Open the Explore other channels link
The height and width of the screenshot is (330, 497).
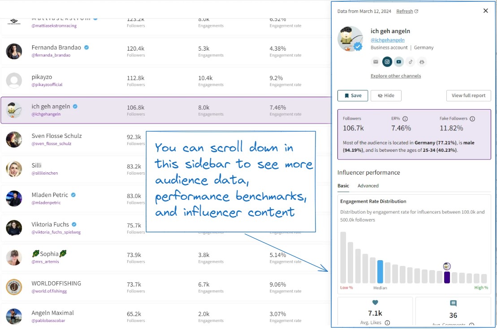point(396,76)
